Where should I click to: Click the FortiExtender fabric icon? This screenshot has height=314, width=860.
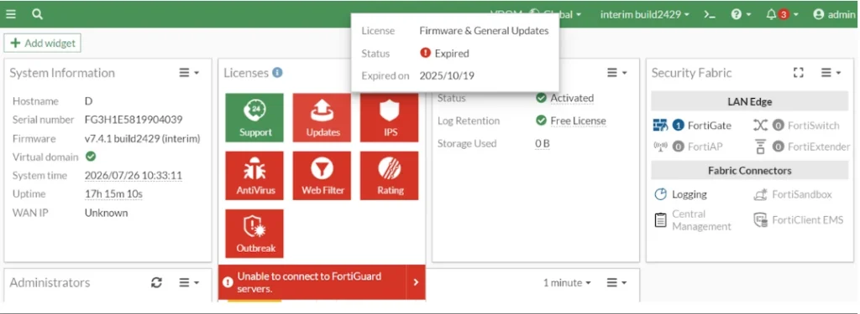tap(760, 147)
